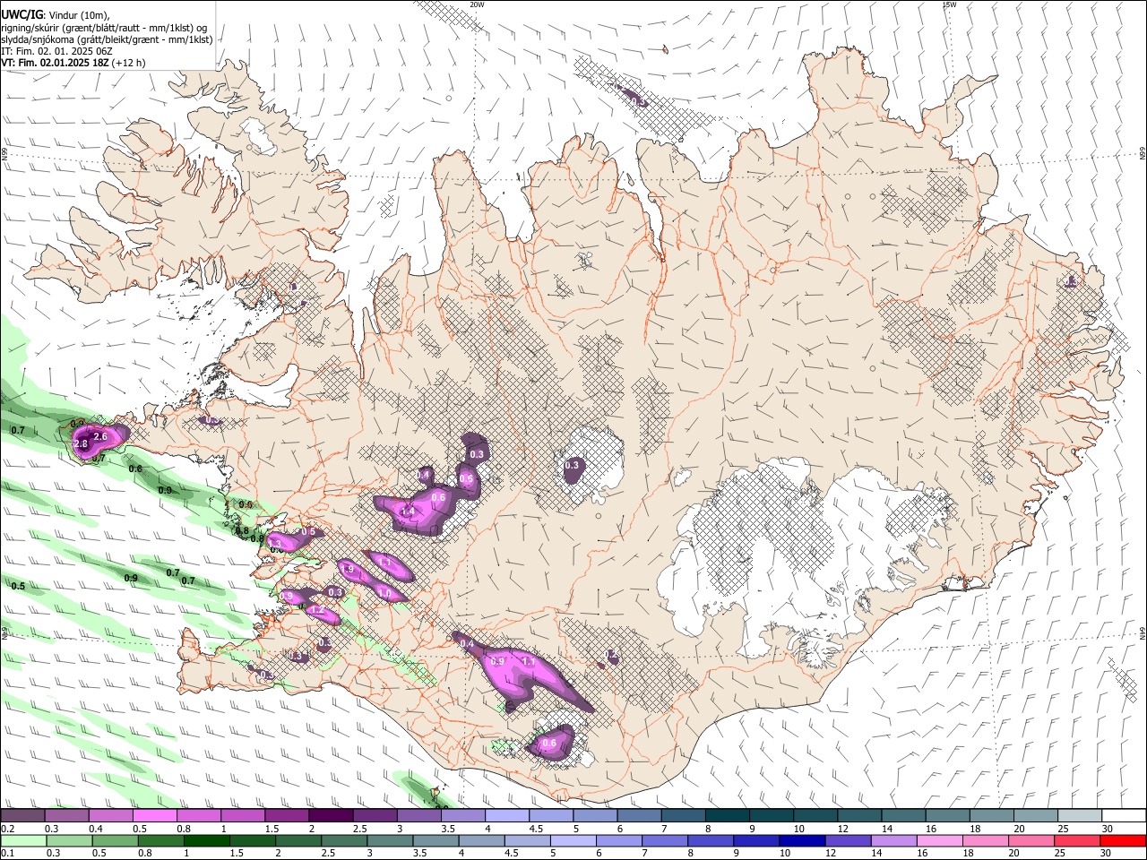
Task: Choose the pale pink 16 rain legend swatch
Action: click(x=941, y=841)
